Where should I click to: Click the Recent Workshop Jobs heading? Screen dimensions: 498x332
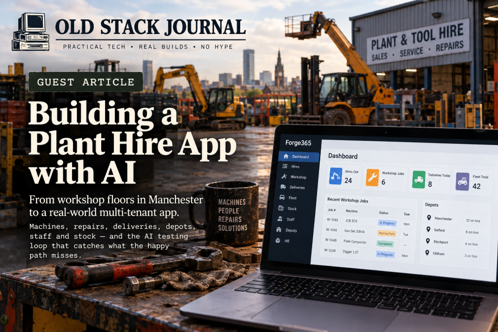pyautogui.click(x=347, y=200)
